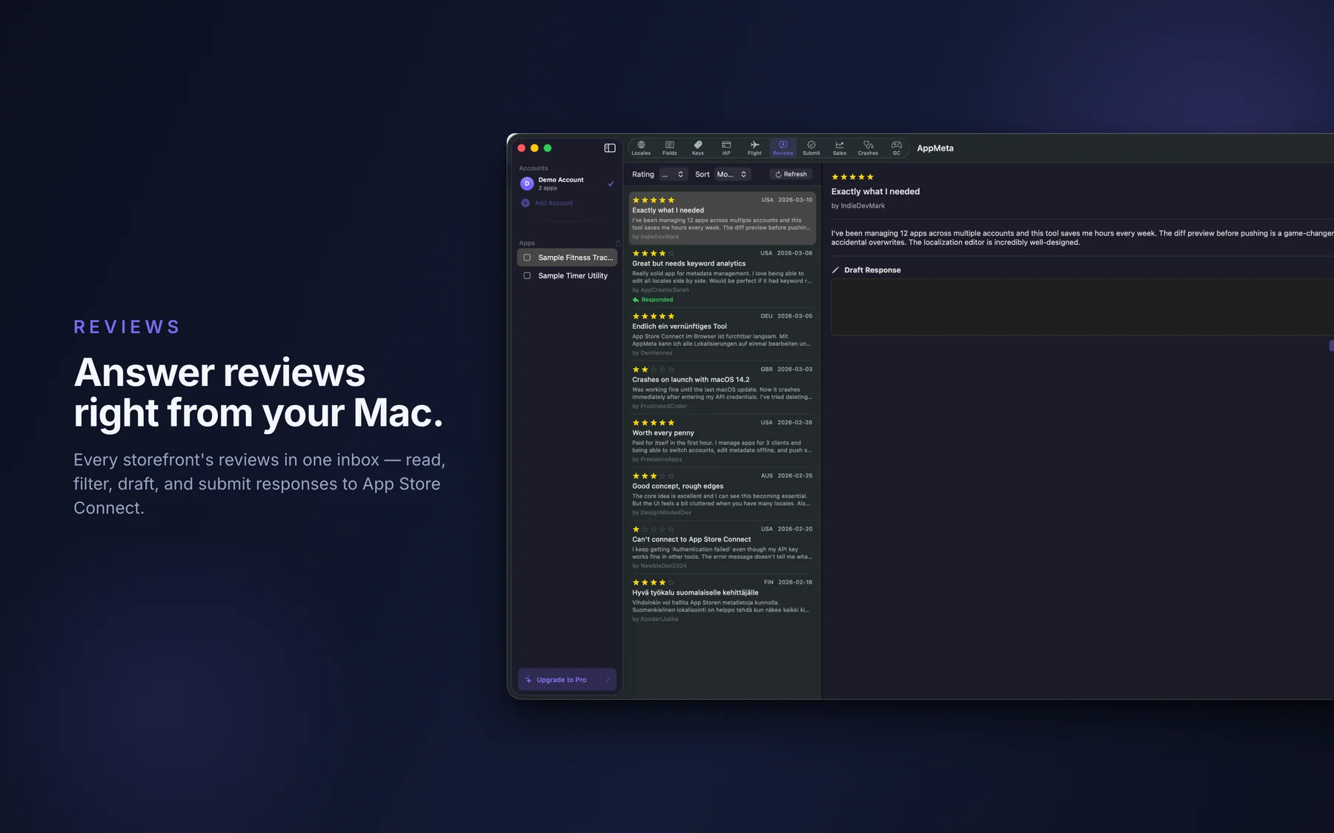
Task: Open the Flight section
Action: coord(754,148)
